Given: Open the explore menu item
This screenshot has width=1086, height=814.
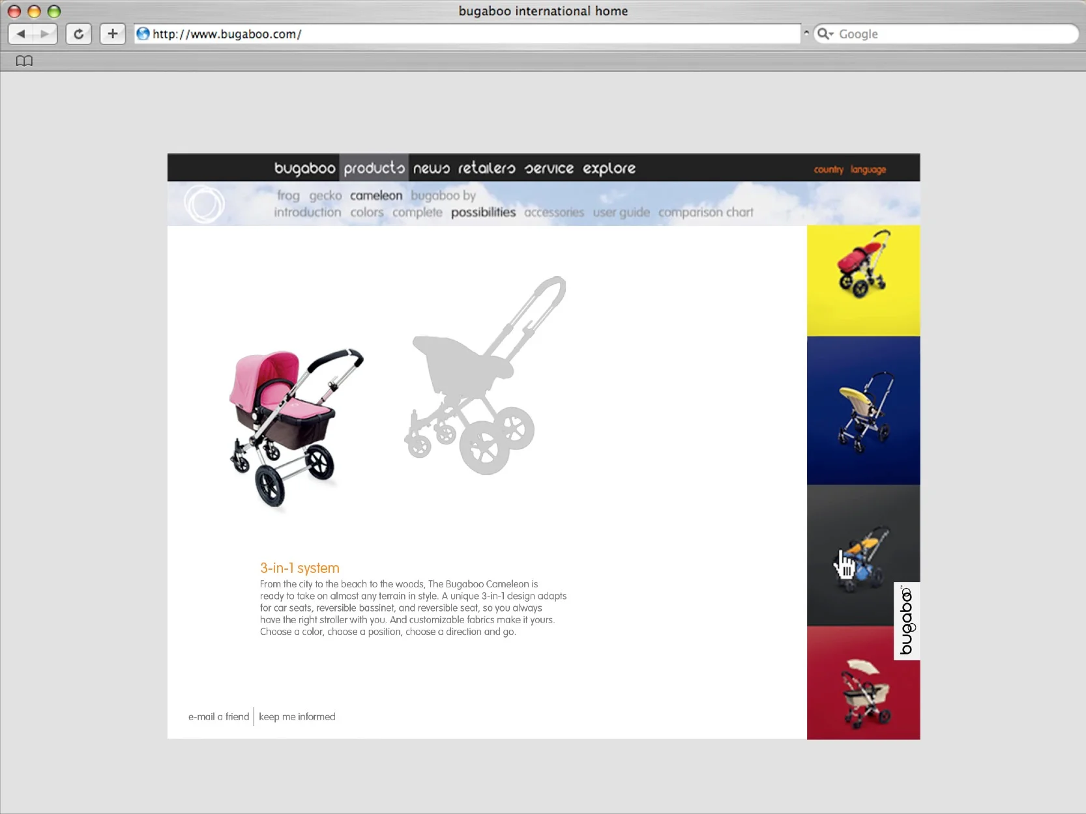Looking at the screenshot, I should click(x=609, y=169).
